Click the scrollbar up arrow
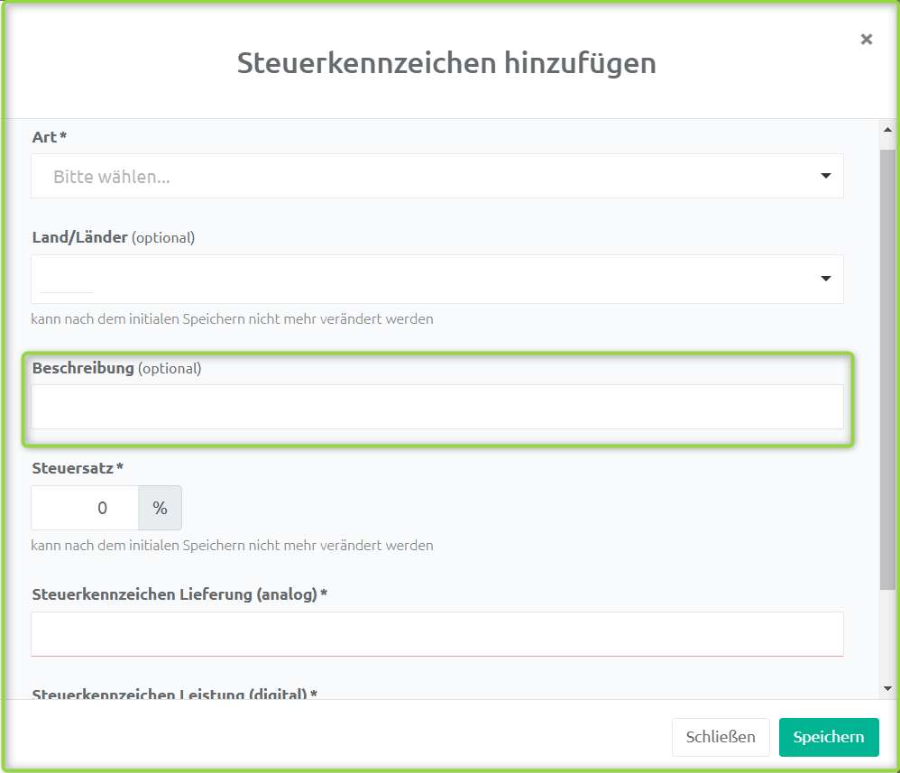The image size is (900, 773). (x=887, y=132)
